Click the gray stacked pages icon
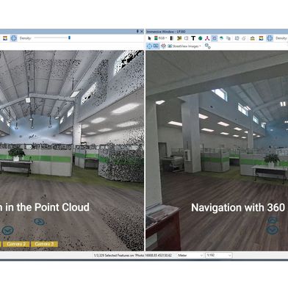The image size is (288, 288). coord(228,38)
